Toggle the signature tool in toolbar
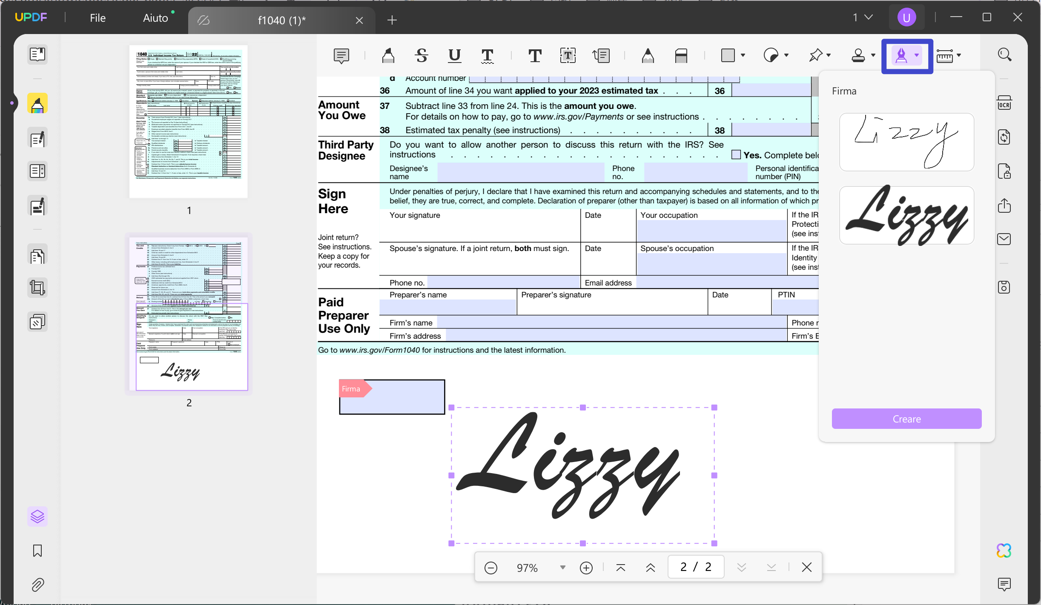The width and height of the screenshot is (1041, 605). click(x=901, y=56)
